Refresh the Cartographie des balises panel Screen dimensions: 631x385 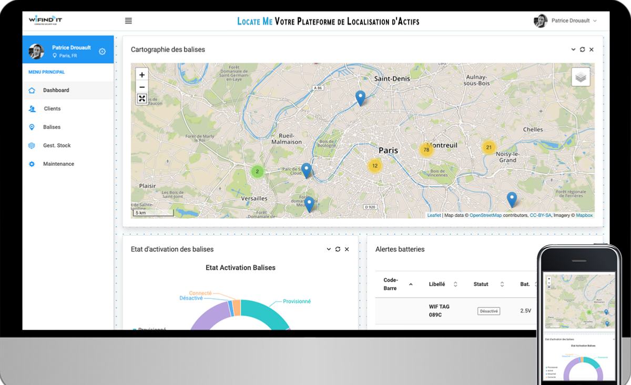point(582,49)
